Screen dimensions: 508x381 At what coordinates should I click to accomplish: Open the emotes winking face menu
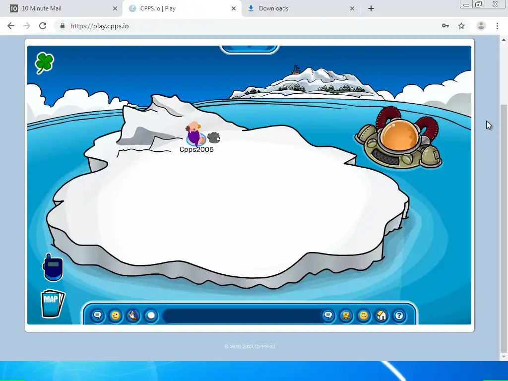tap(115, 315)
